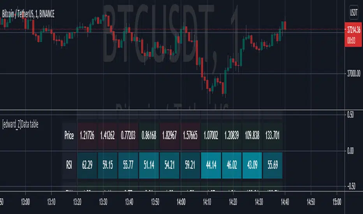Click the 37000.00 price axis label

(354, 74)
